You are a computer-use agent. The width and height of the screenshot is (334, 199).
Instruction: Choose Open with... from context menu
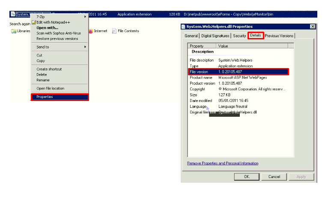point(47,28)
